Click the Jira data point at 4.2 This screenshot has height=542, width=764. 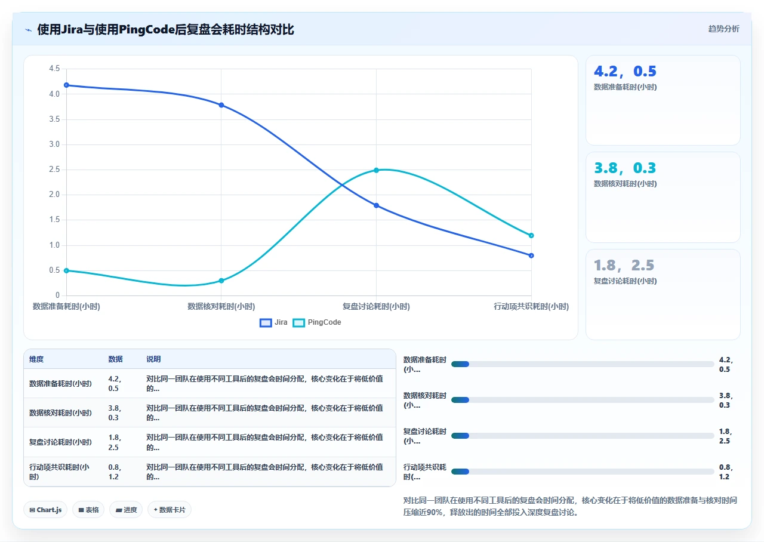pos(66,85)
